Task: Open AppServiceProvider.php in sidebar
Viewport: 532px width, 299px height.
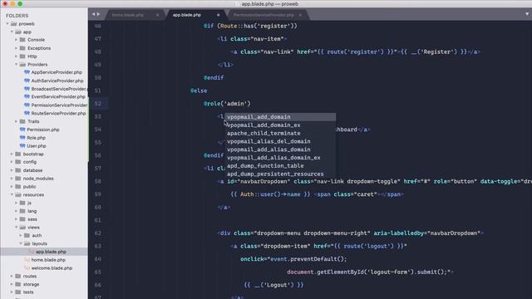Action: click(57, 72)
